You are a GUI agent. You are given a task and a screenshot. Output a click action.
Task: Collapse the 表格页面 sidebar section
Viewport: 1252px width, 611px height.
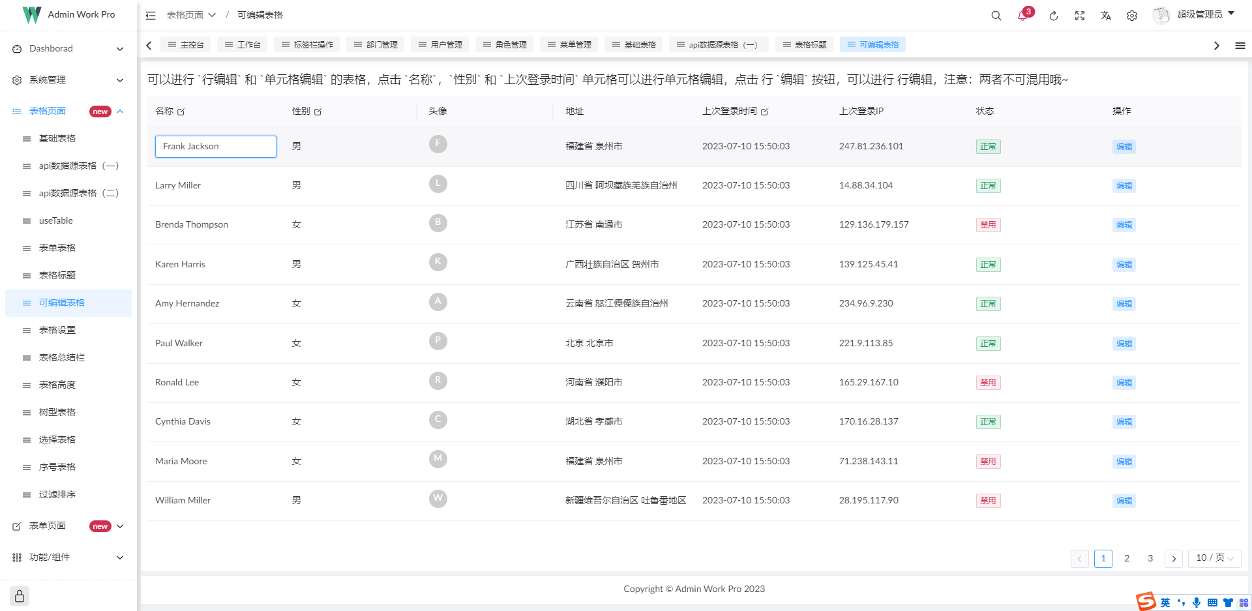pyautogui.click(x=119, y=111)
